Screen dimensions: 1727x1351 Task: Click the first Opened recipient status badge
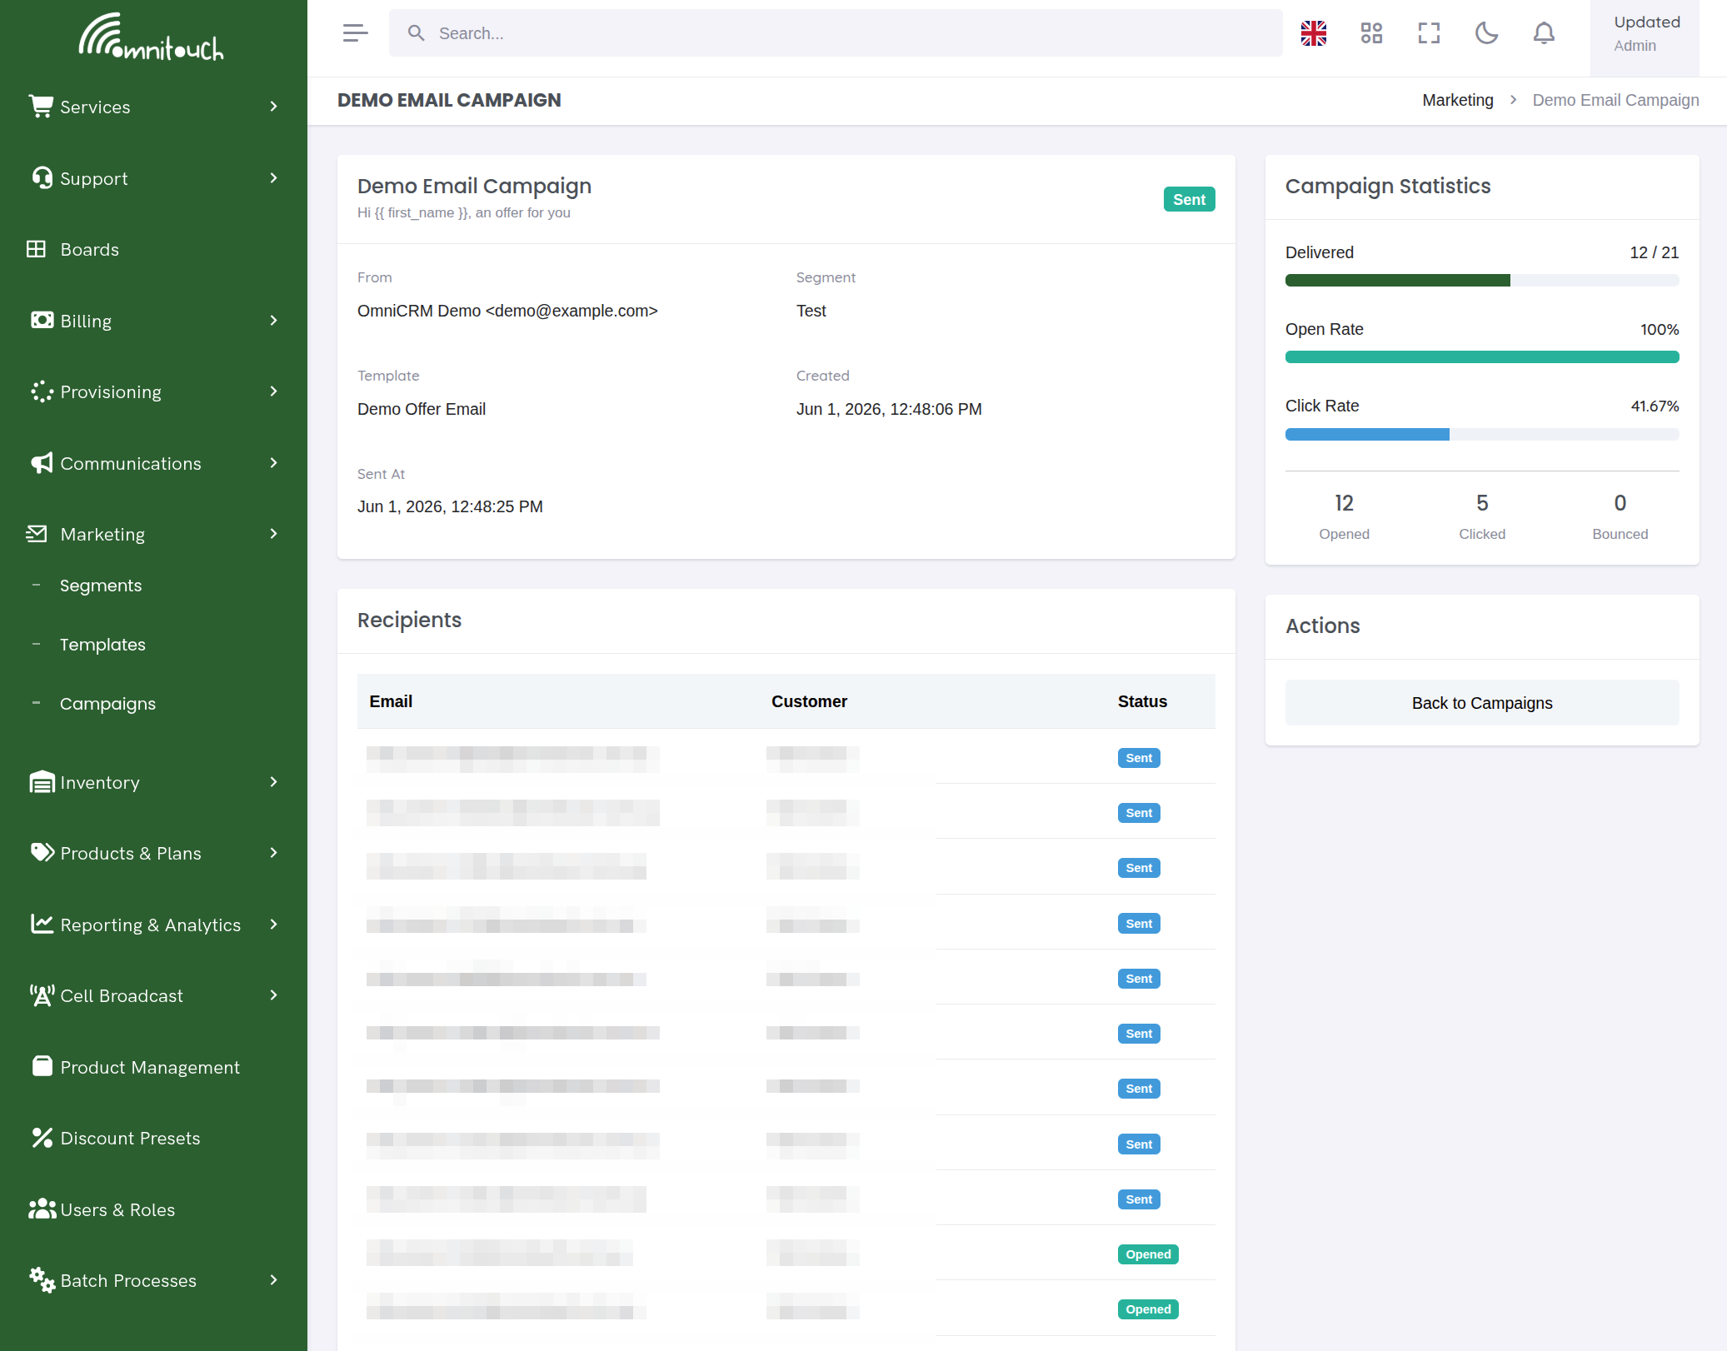[1148, 1254]
